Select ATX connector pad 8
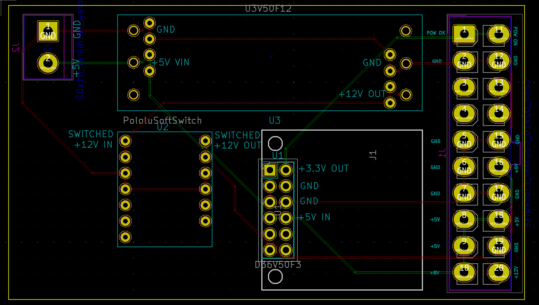Image resolution: width=539 pixels, height=305 pixels. tap(464, 219)
